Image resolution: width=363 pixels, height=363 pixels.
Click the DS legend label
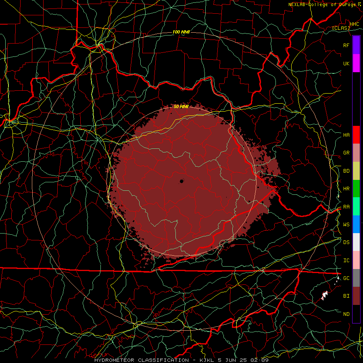pyautogui.click(x=346, y=242)
